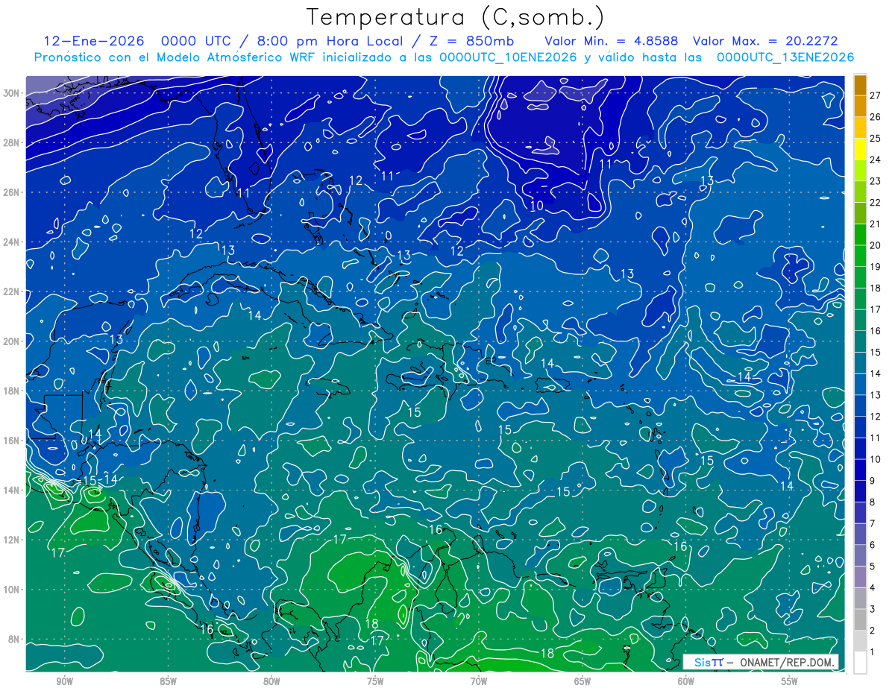895x691 pixels.
Task: Click the 80W longitude label
Action: (x=271, y=681)
